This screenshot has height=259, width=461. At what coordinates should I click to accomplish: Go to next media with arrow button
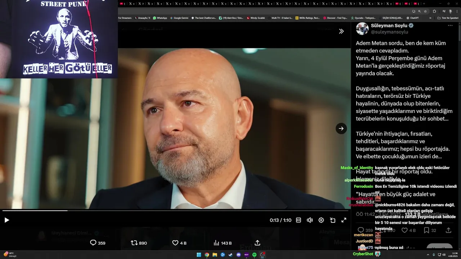click(341, 128)
